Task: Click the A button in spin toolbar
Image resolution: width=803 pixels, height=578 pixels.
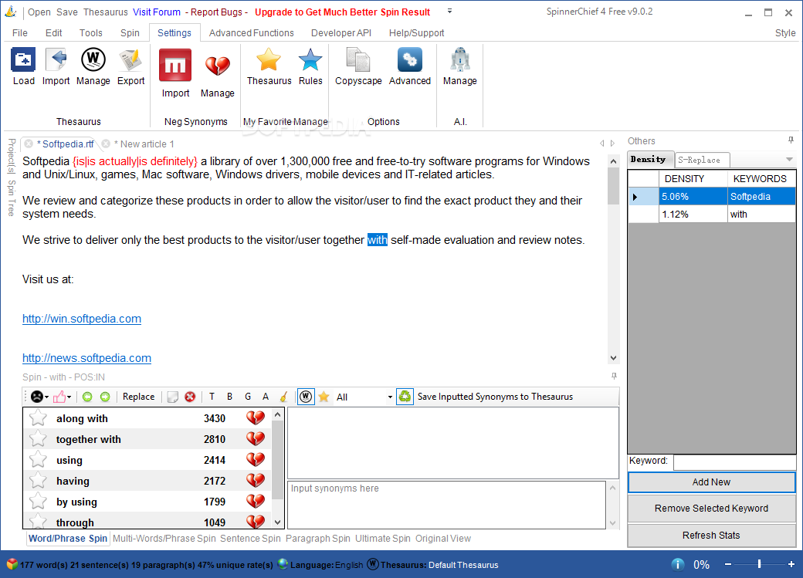Action: pyautogui.click(x=266, y=397)
